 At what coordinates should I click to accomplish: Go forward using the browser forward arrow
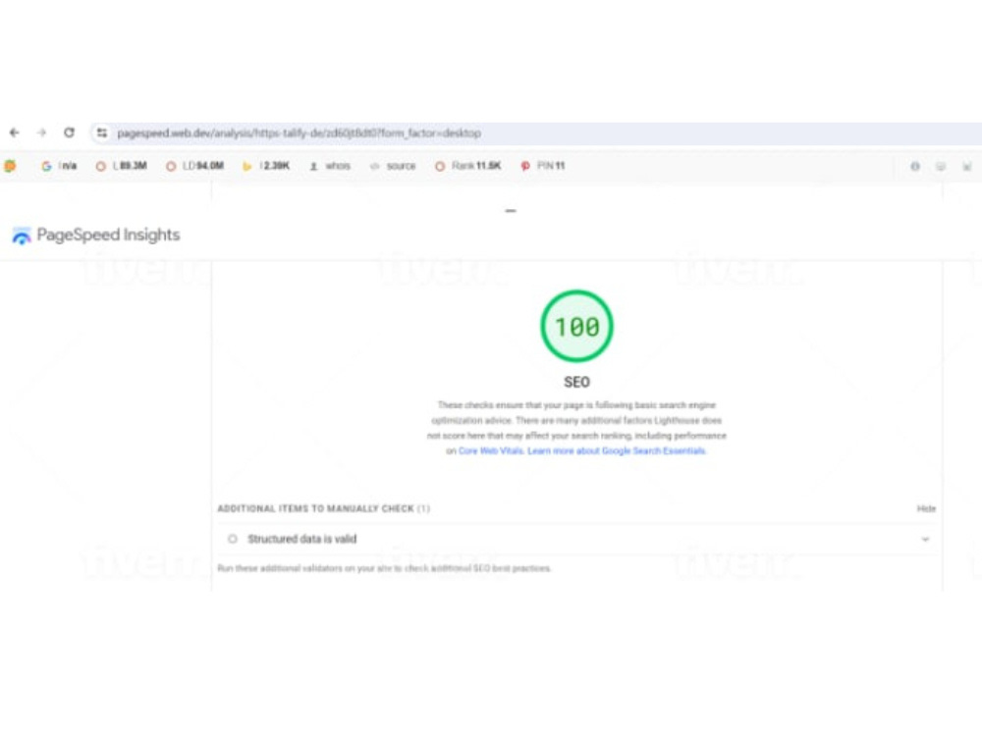coord(41,132)
